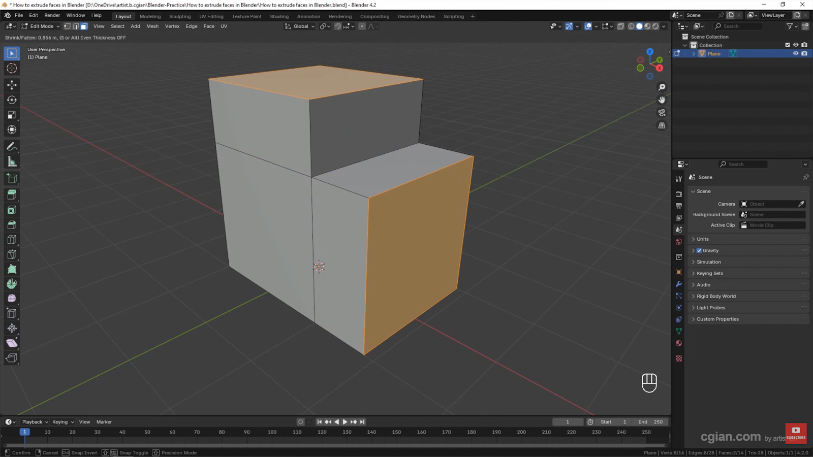
Task: Enable rendered viewport shading mode
Action: [655, 26]
